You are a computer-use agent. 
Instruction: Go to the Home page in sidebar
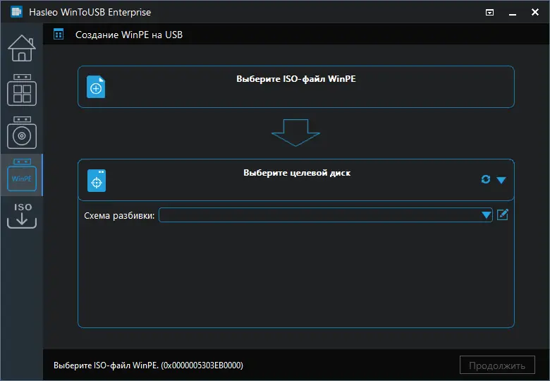point(21,48)
